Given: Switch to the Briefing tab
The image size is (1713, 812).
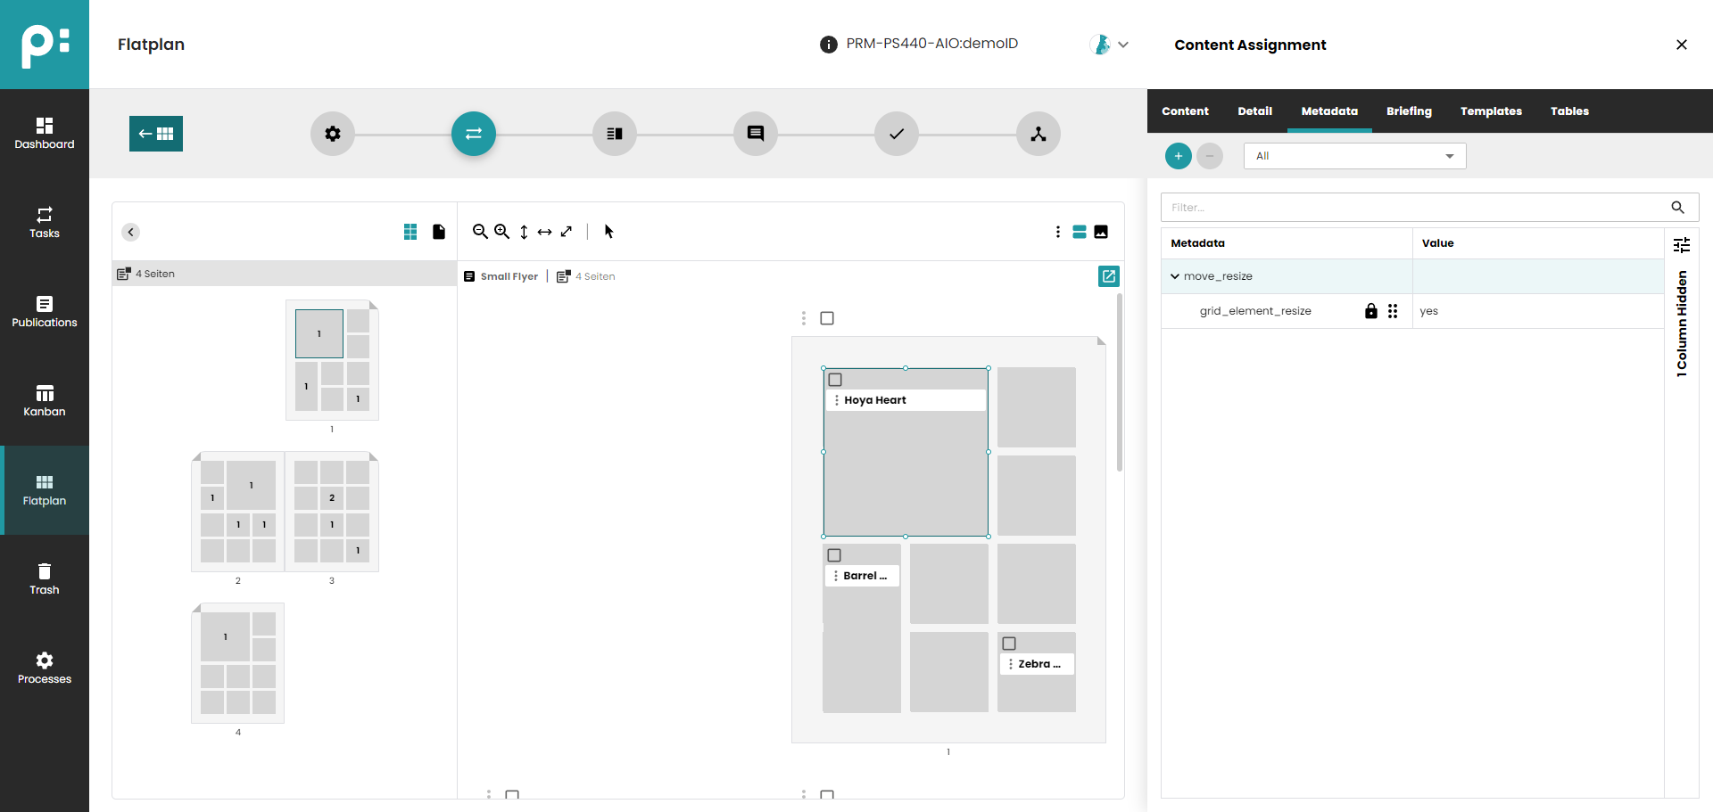Looking at the screenshot, I should point(1409,111).
